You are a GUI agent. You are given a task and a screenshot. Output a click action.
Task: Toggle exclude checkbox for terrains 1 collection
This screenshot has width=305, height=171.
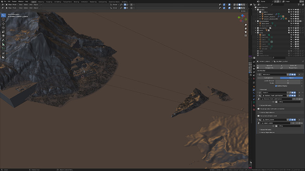tap(289, 12)
